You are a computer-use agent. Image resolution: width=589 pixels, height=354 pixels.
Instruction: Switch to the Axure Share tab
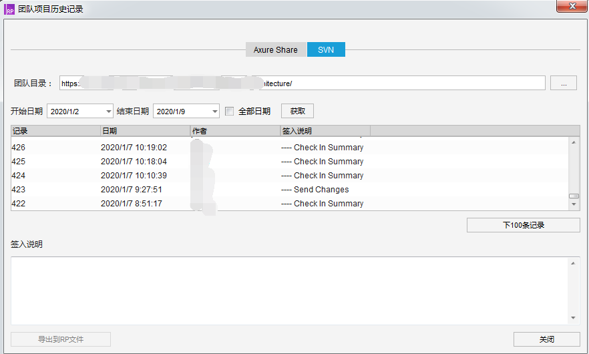275,50
